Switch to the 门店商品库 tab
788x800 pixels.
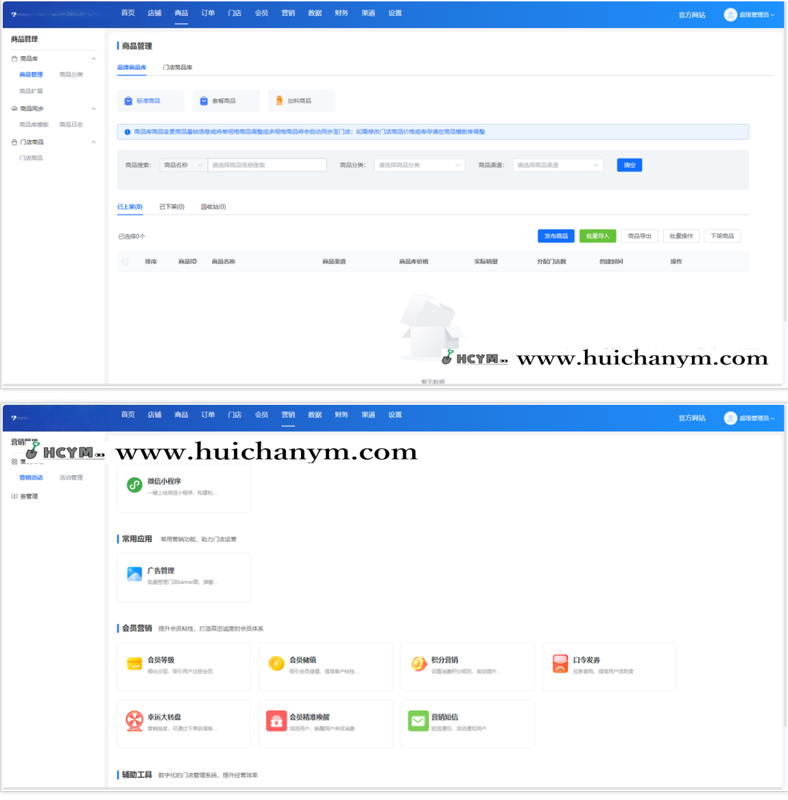(x=178, y=67)
